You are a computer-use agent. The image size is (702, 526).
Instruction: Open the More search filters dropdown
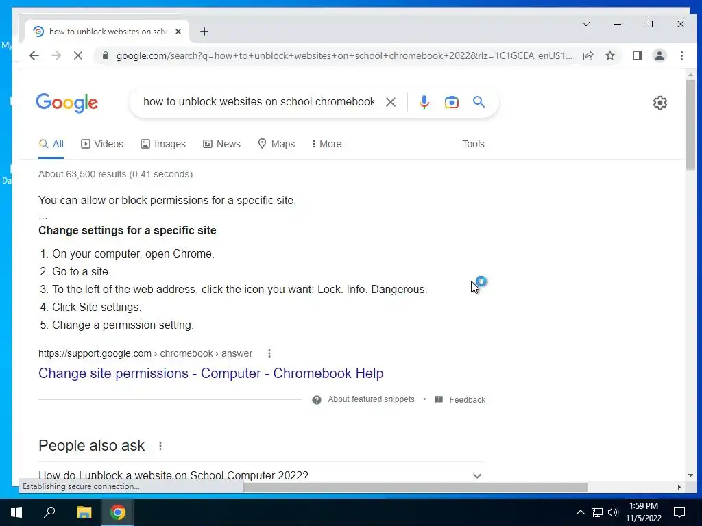(x=326, y=144)
